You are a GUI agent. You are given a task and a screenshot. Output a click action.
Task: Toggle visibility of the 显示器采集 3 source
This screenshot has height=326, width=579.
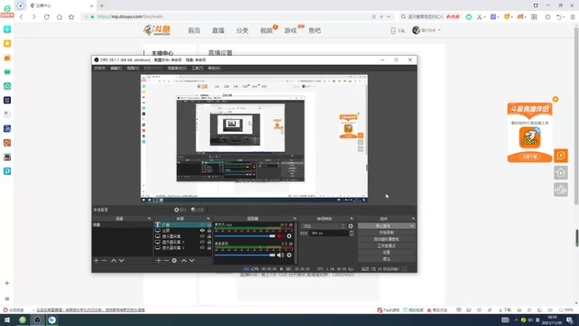point(203,248)
